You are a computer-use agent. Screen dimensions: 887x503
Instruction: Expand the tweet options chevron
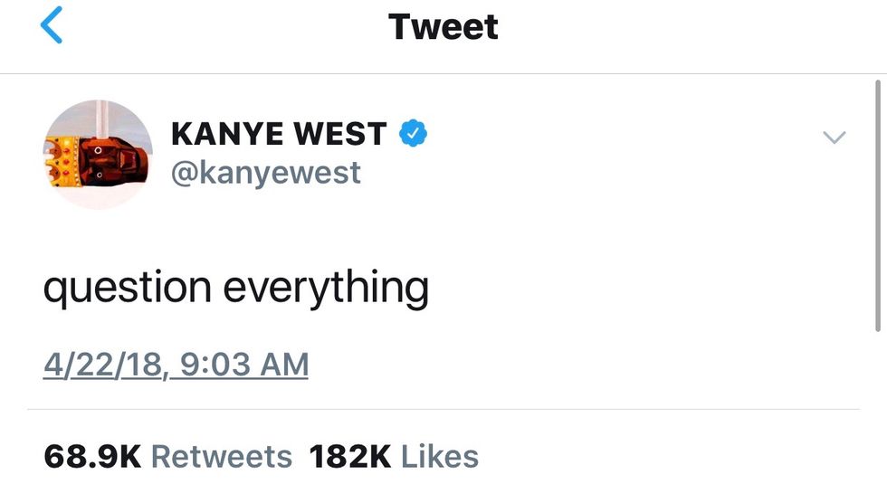pos(834,137)
